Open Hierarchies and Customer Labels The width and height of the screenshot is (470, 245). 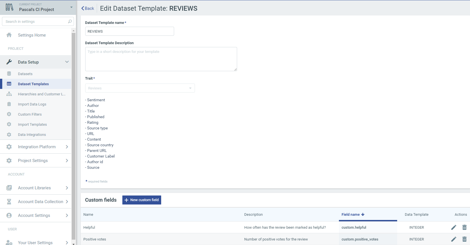[42, 94]
